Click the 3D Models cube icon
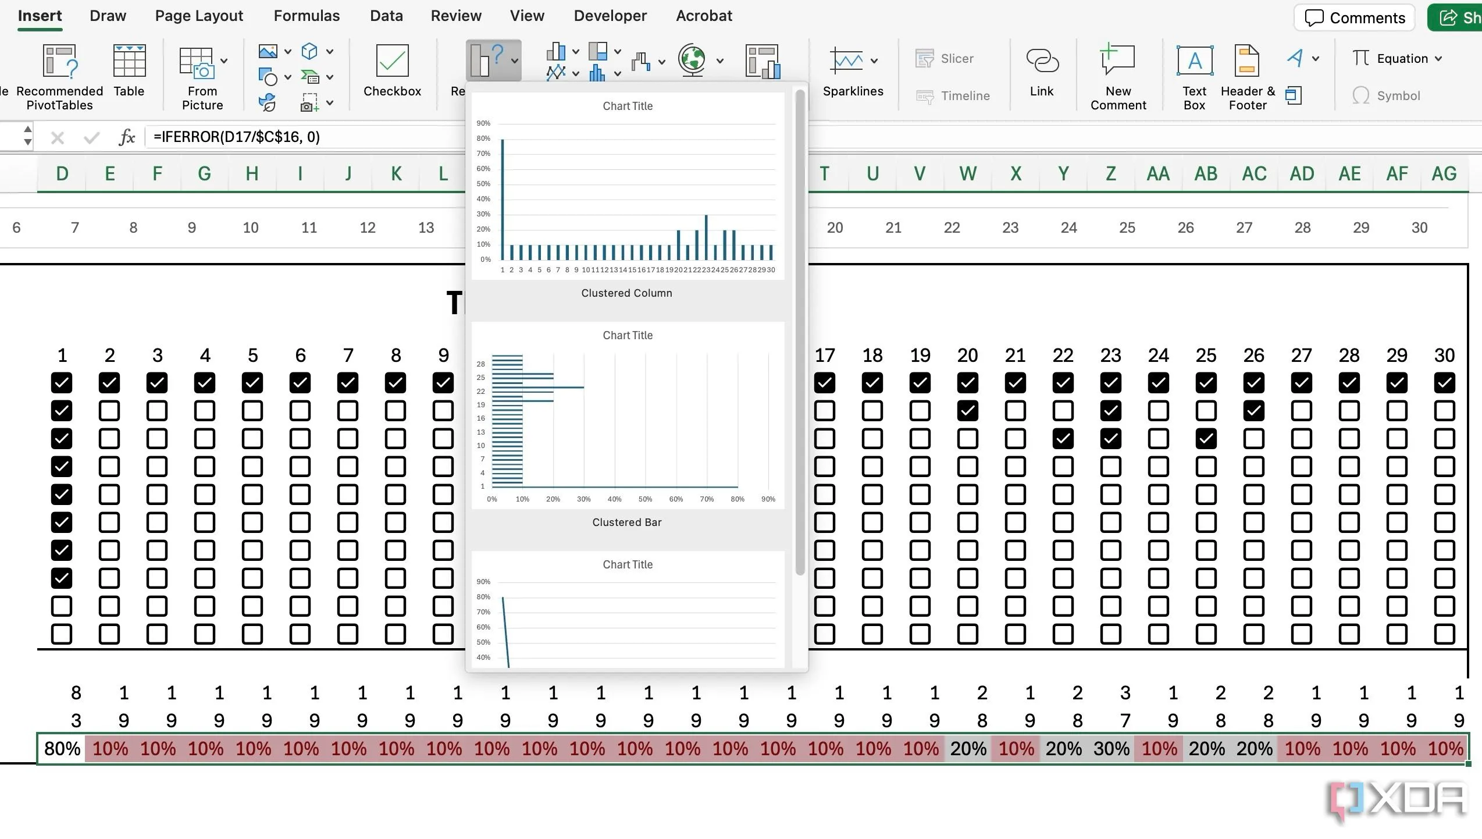 tap(309, 51)
